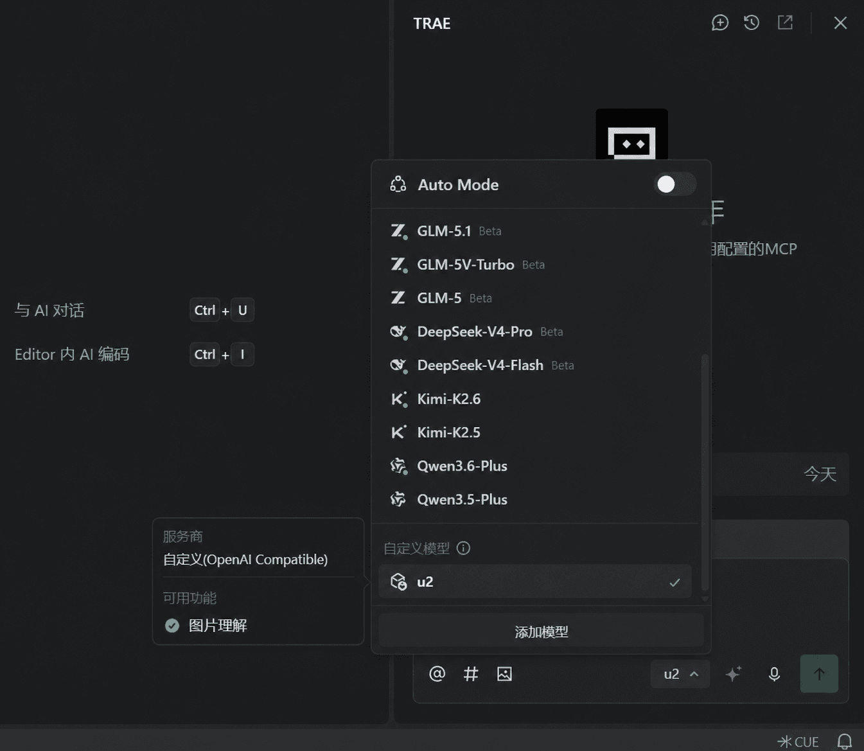864x751 pixels.
Task: Click the info icon beside 自定义模型
Action: point(463,548)
